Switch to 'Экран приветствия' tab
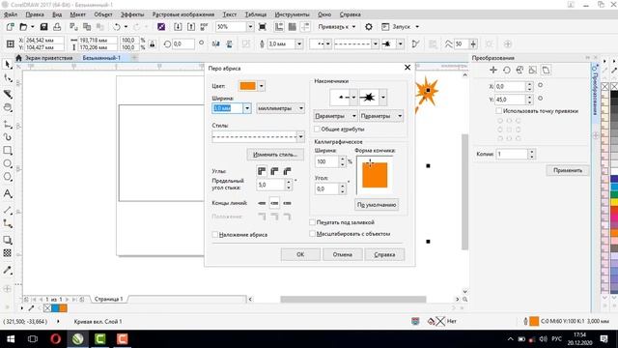Image resolution: width=618 pixels, height=348 pixels. point(49,58)
